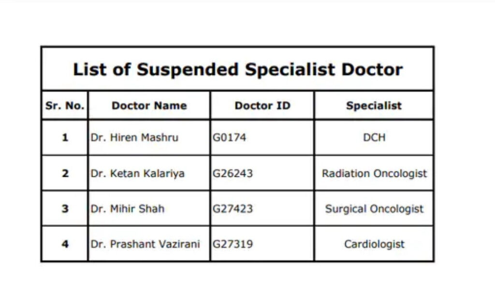Click the Radiation Oncologist cell
The image size is (495, 300).
[374, 173]
